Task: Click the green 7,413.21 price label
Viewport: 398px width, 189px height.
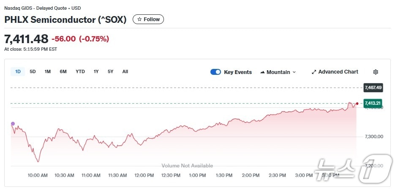Action: pyautogui.click(x=373, y=103)
